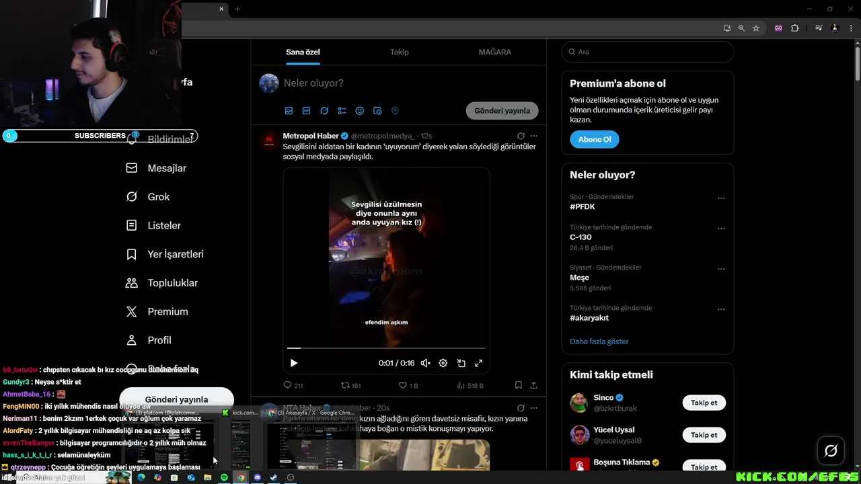861x484 pixels.
Task: Switch to Takip tab
Action: click(400, 52)
